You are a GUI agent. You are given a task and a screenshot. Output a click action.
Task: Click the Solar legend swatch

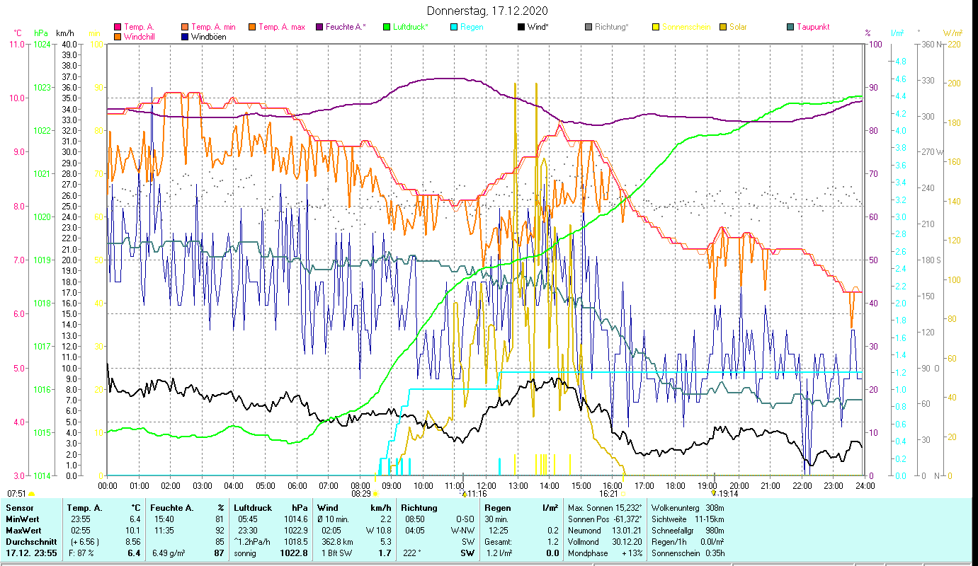pos(723,28)
